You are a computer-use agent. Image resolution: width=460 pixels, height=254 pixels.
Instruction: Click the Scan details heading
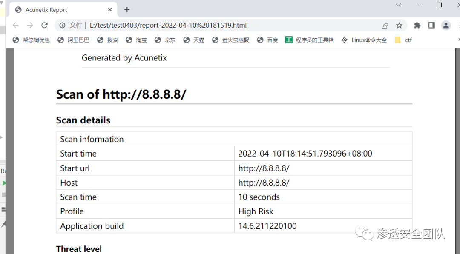tap(83, 120)
